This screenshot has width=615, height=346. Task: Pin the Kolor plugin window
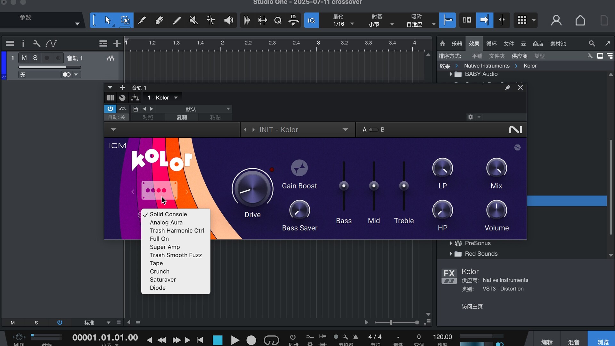coord(507,87)
